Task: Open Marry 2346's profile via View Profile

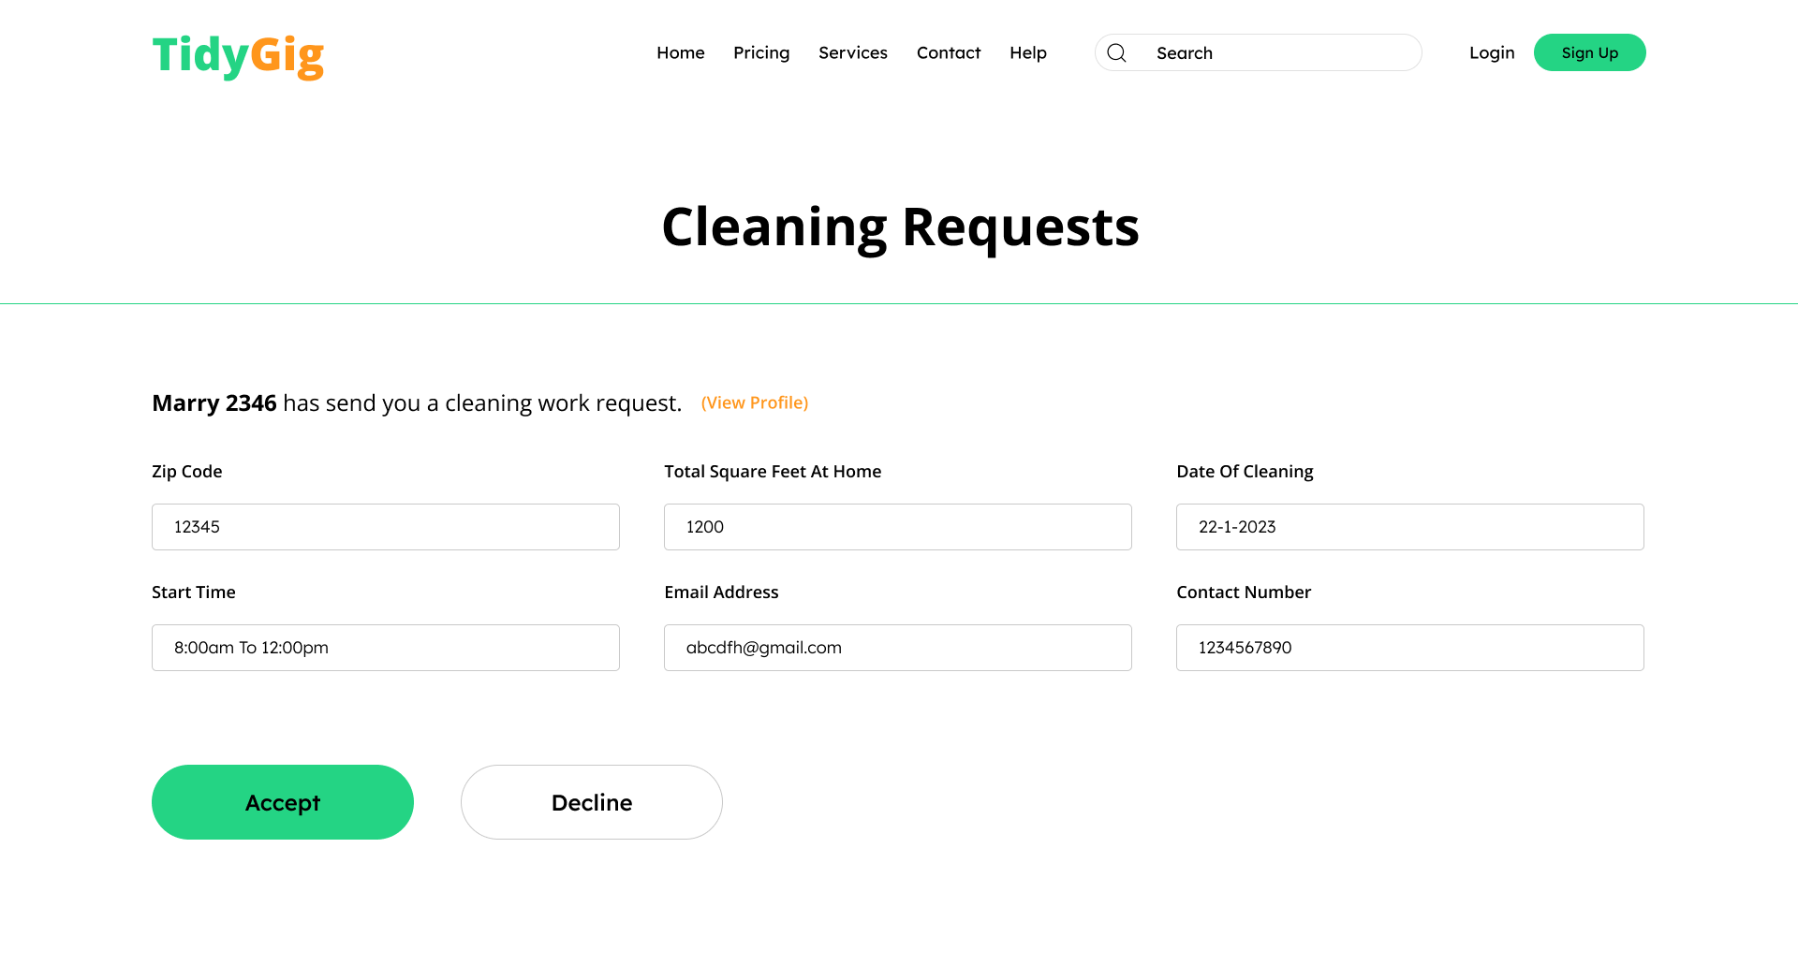Action: [x=755, y=402]
